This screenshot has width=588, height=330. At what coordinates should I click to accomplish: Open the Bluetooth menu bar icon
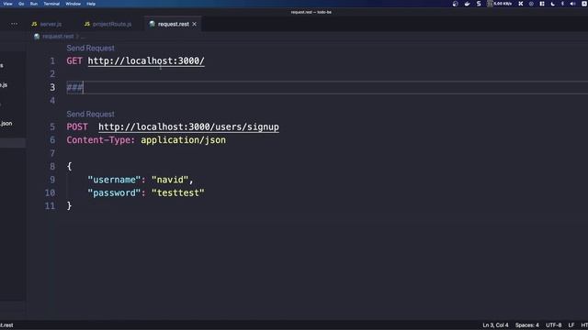(562, 4)
